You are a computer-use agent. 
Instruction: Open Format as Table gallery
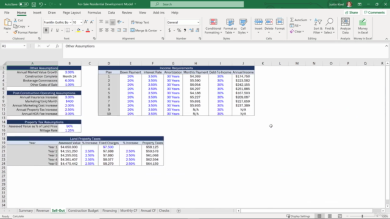(230, 26)
